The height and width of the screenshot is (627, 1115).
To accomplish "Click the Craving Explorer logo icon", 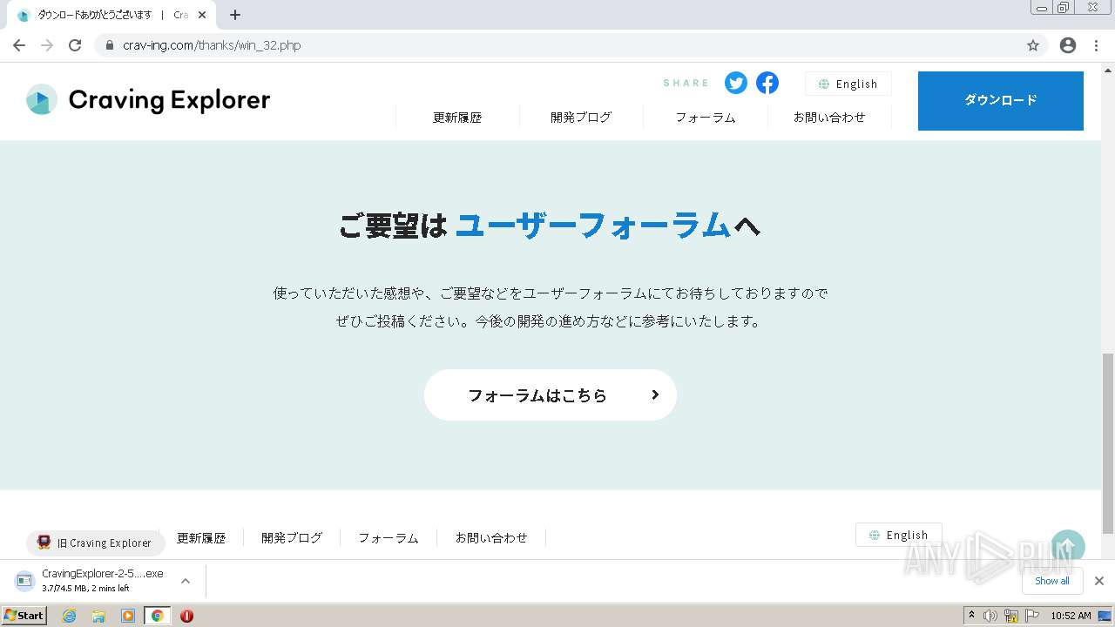I will (x=42, y=99).
